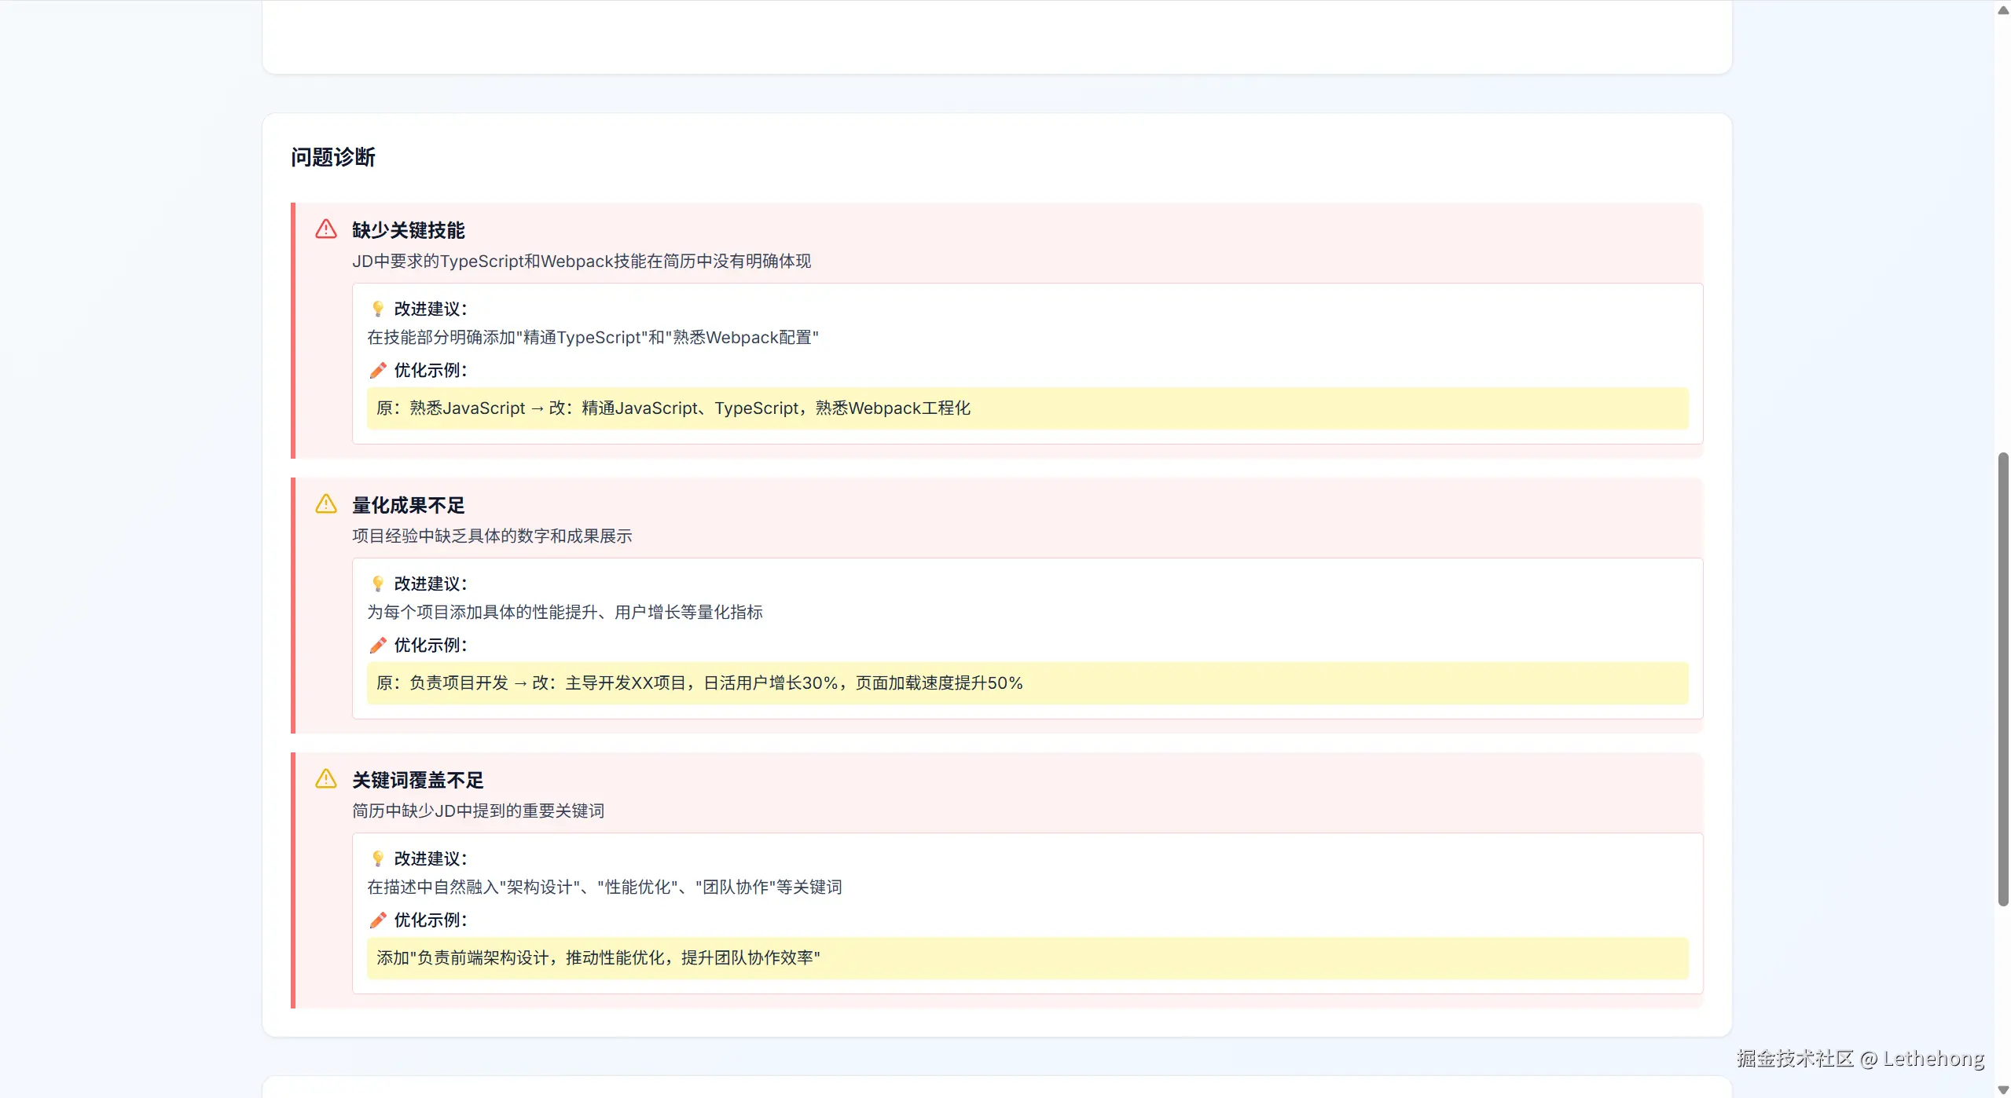Click yellow warning icon beside 量化成果不足
Image resolution: width=2011 pixels, height=1098 pixels.
click(x=326, y=504)
